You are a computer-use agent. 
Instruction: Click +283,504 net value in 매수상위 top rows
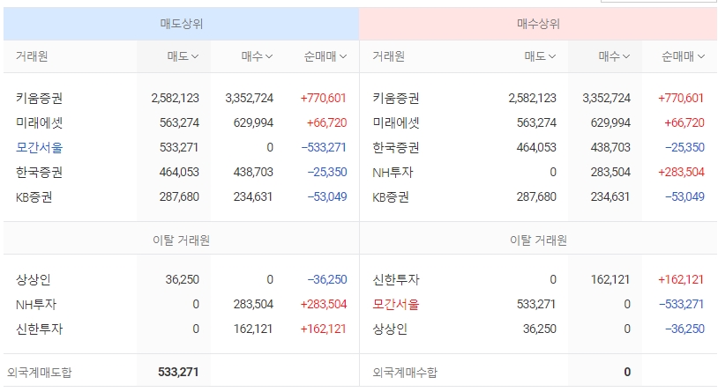pos(681,172)
